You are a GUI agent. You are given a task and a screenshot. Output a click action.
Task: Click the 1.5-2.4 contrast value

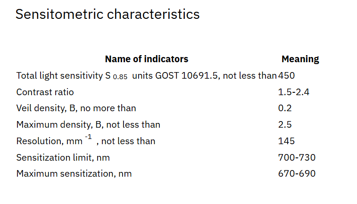(x=294, y=92)
